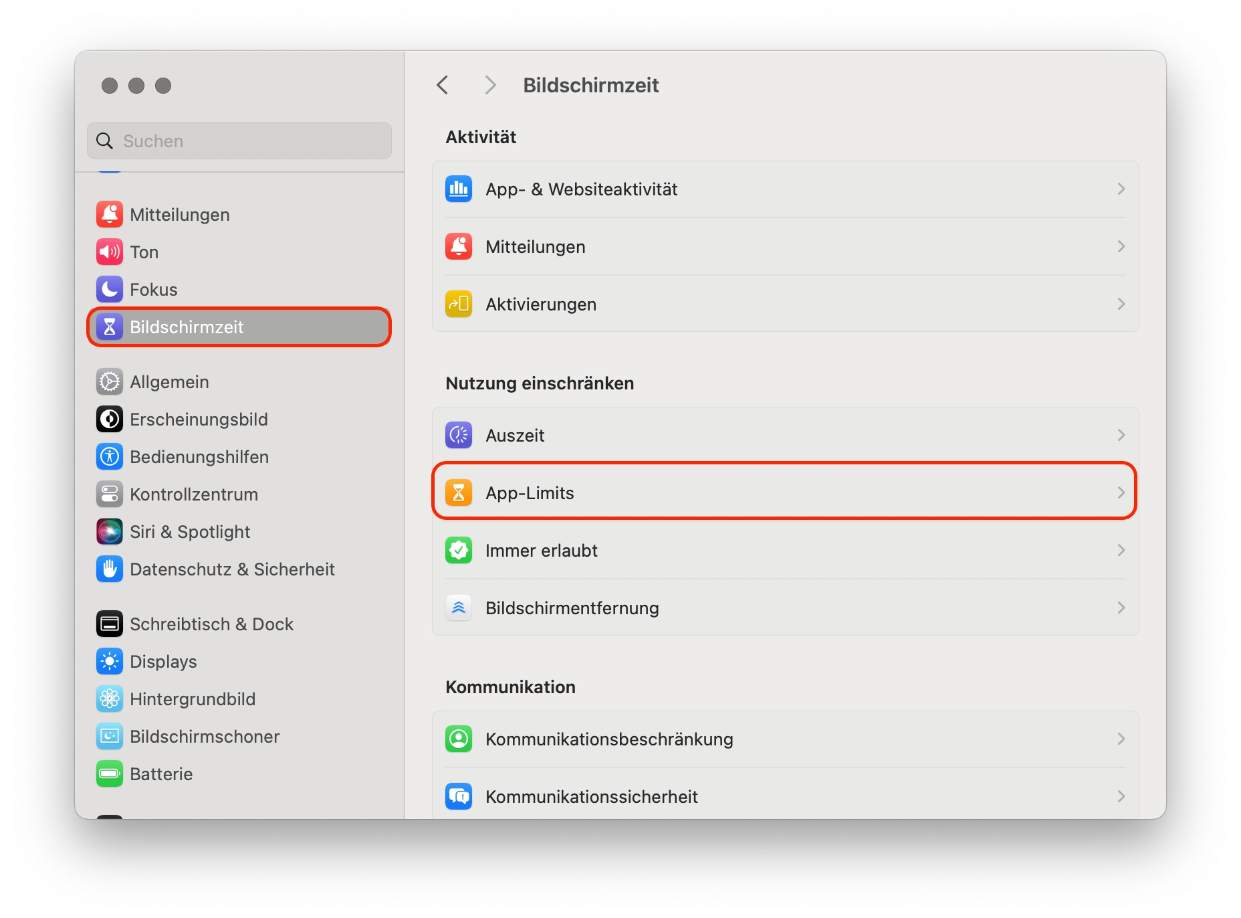Click the Erscheinungsbild icon
1241x918 pixels.
point(110,420)
